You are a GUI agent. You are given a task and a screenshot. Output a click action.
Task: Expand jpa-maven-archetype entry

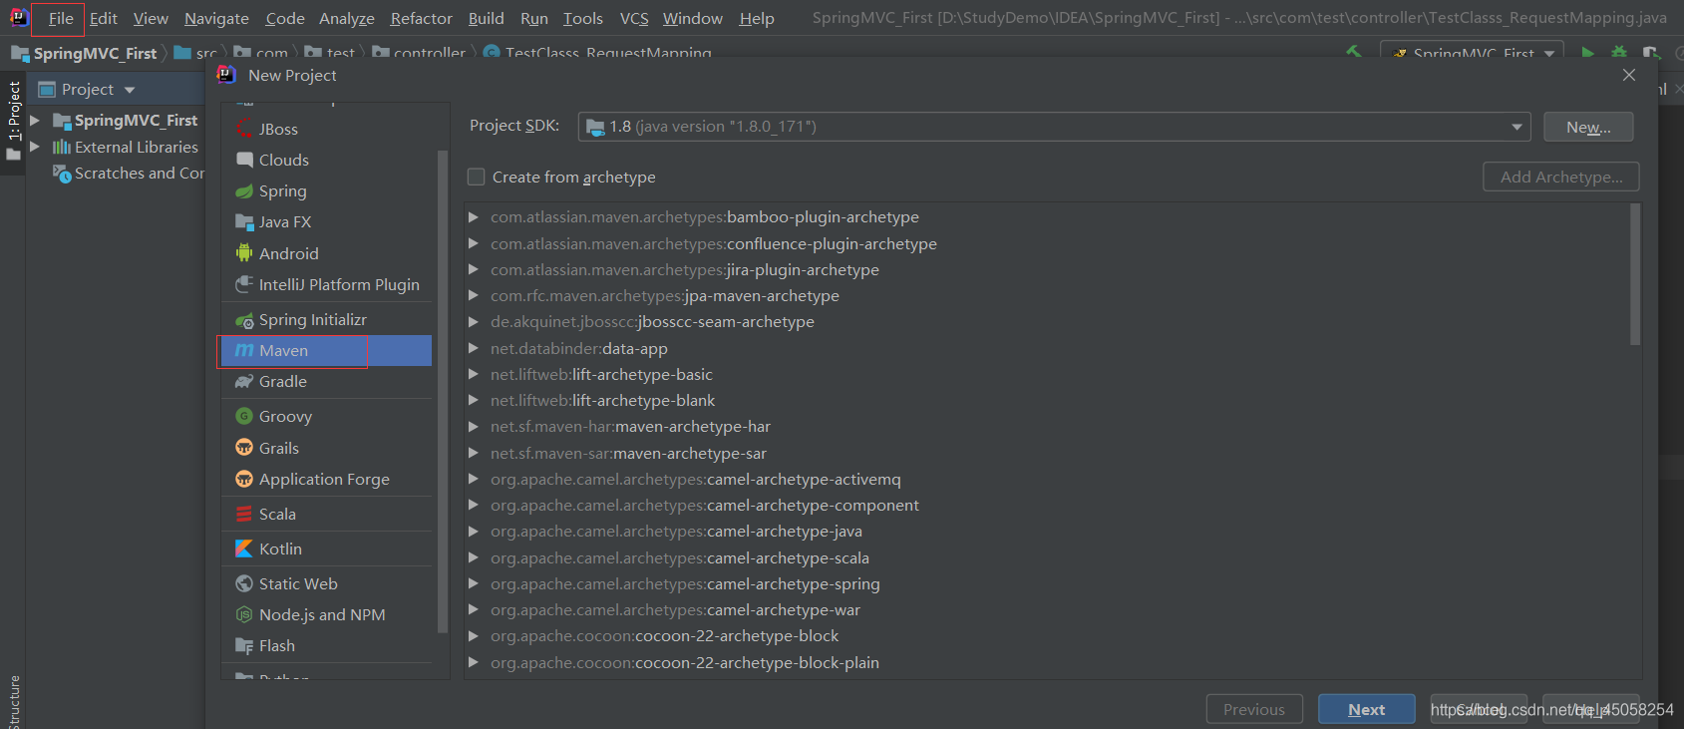(x=474, y=295)
